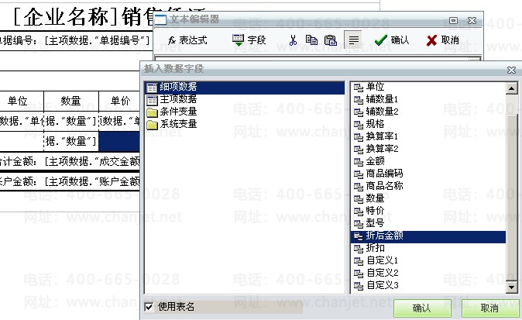
Task: Click the copy icon in text editor toolbar
Action: tap(311, 40)
